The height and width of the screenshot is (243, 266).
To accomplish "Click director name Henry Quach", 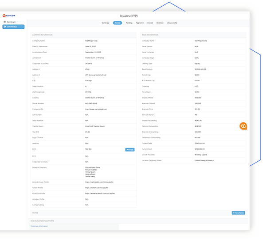I will click(90, 172).
